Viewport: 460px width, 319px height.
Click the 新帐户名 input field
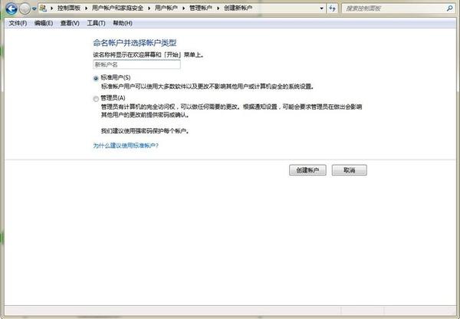point(136,64)
